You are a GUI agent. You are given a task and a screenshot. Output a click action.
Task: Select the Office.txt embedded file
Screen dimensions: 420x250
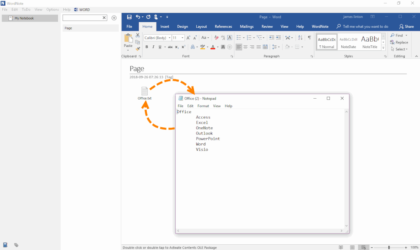click(145, 93)
